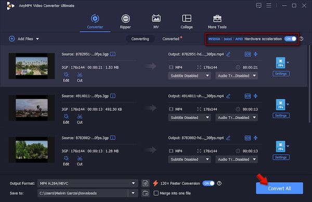
Task: Click the Save to path field
Action: (83, 193)
